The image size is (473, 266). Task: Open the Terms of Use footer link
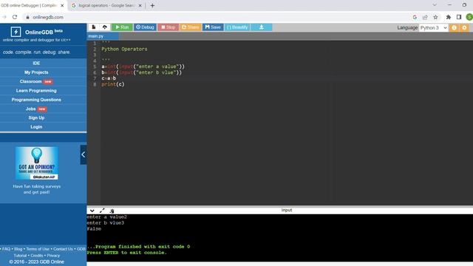pyautogui.click(x=38, y=249)
